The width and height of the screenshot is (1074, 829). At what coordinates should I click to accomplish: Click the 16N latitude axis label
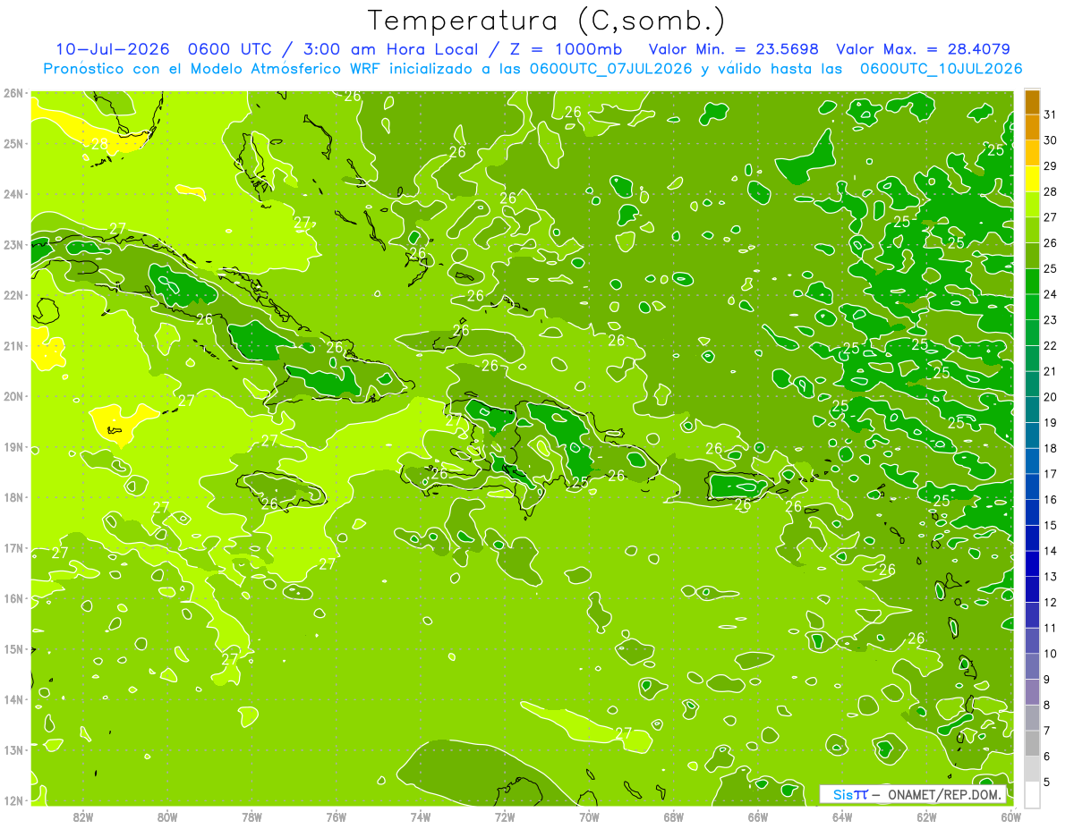pos(13,598)
